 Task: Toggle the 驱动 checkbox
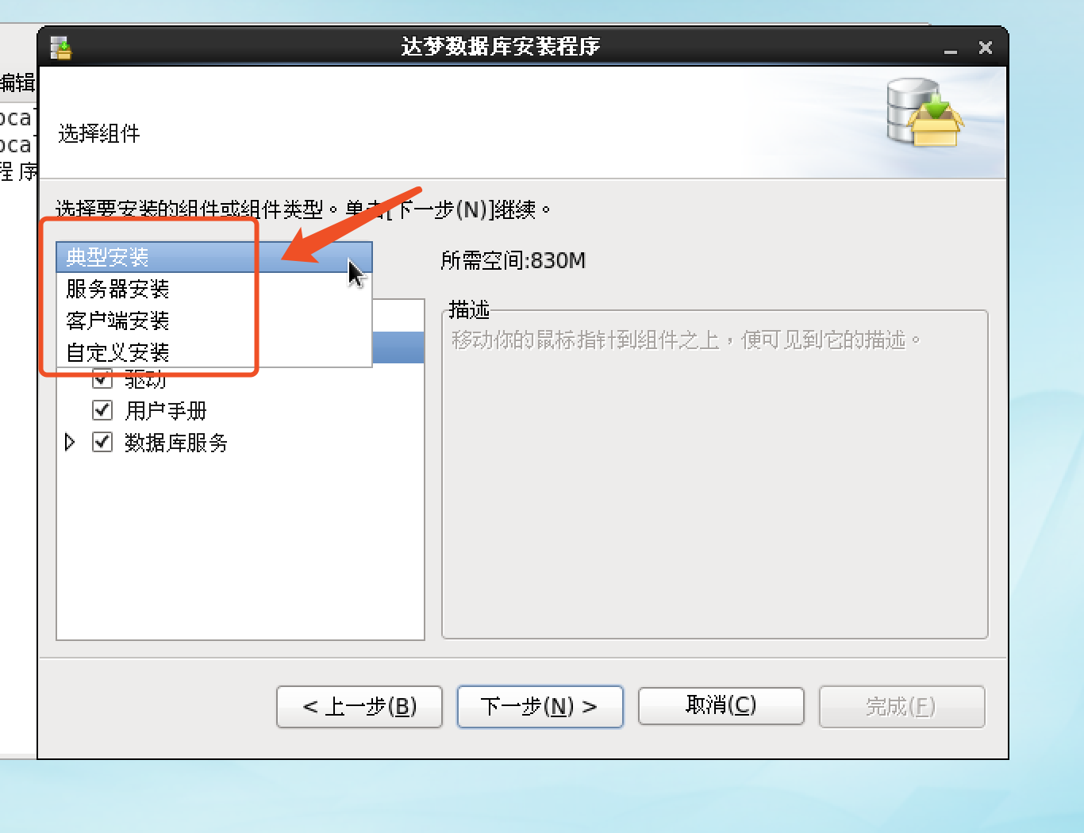102,378
